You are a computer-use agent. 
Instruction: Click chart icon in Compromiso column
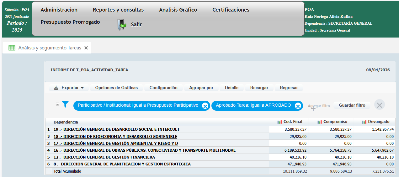pos(320,122)
